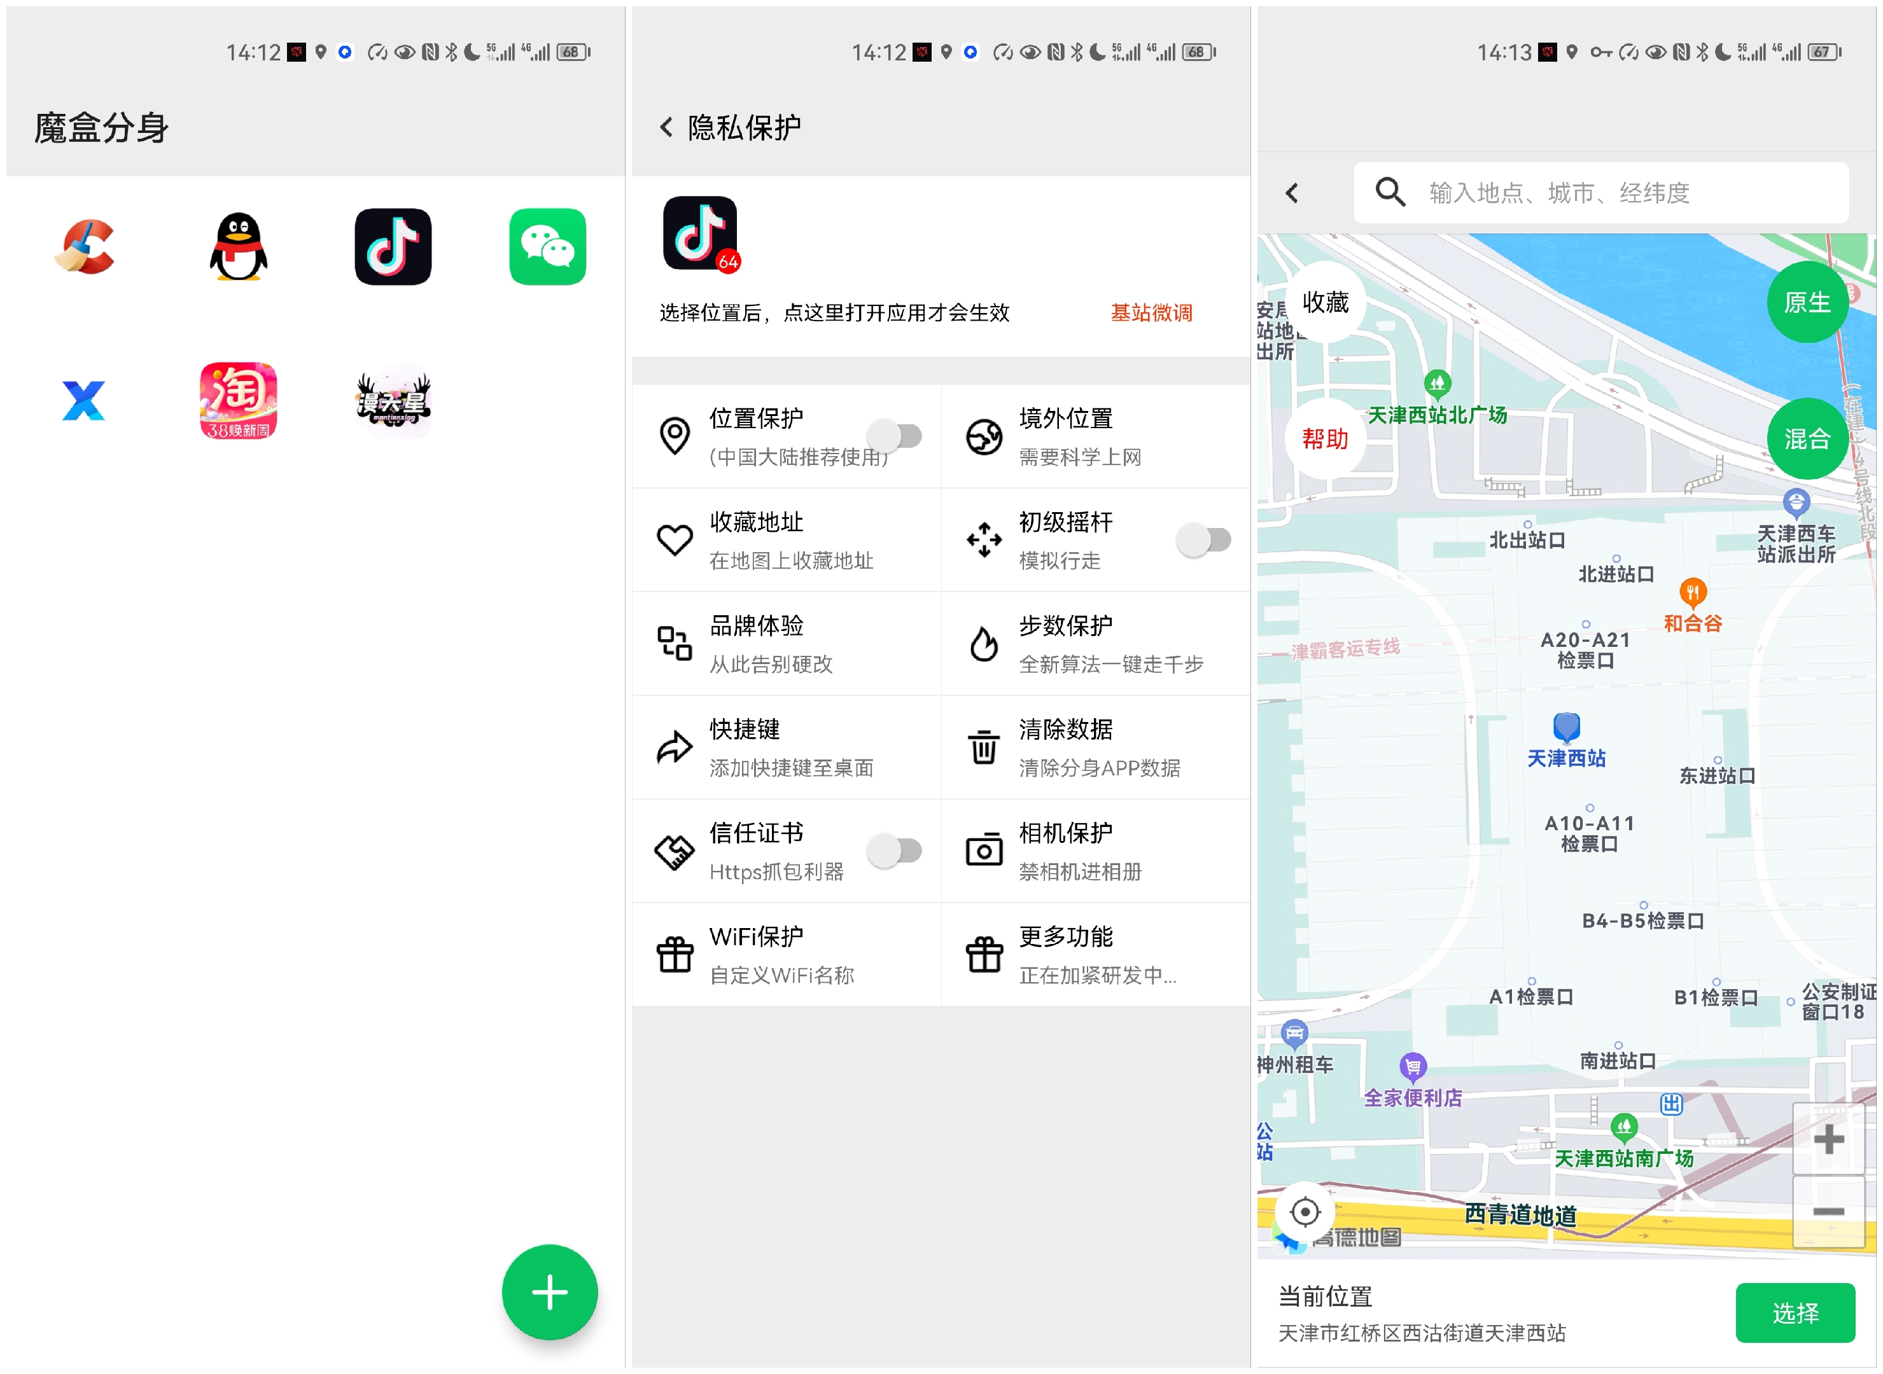This screenshot has height=1374, width=1883.
Task: Tap the 和合谷 restaurant marker
Action: pos(1693,592)
